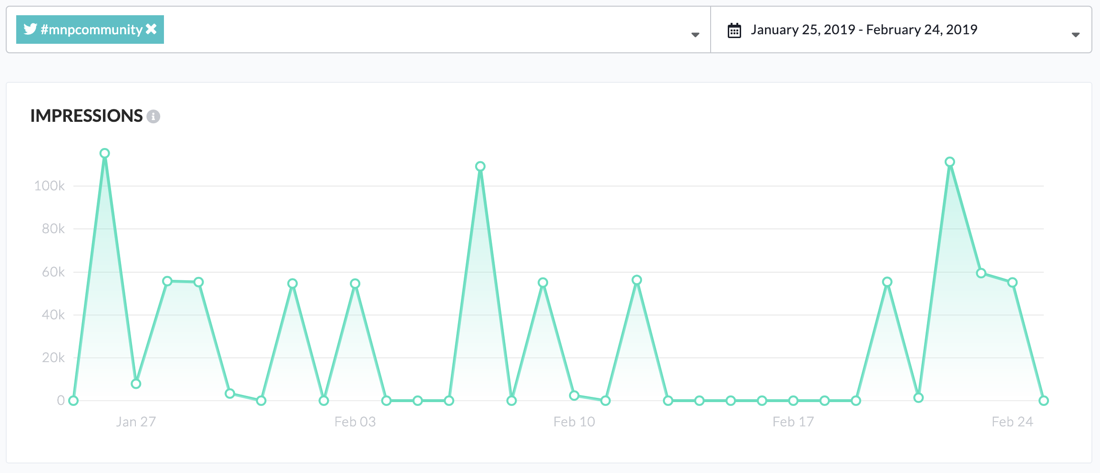The image size is (1100, 473).
Task: Click the 60k y-axis label
Action: coord(53,272)
